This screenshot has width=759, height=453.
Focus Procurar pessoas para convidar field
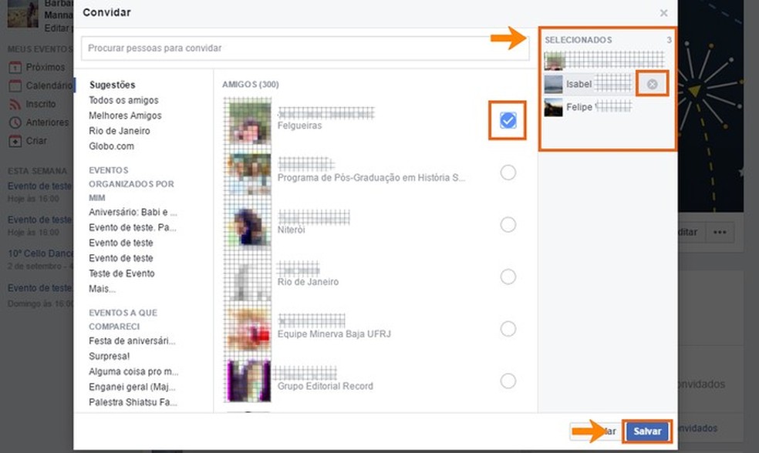click(305, 49)
